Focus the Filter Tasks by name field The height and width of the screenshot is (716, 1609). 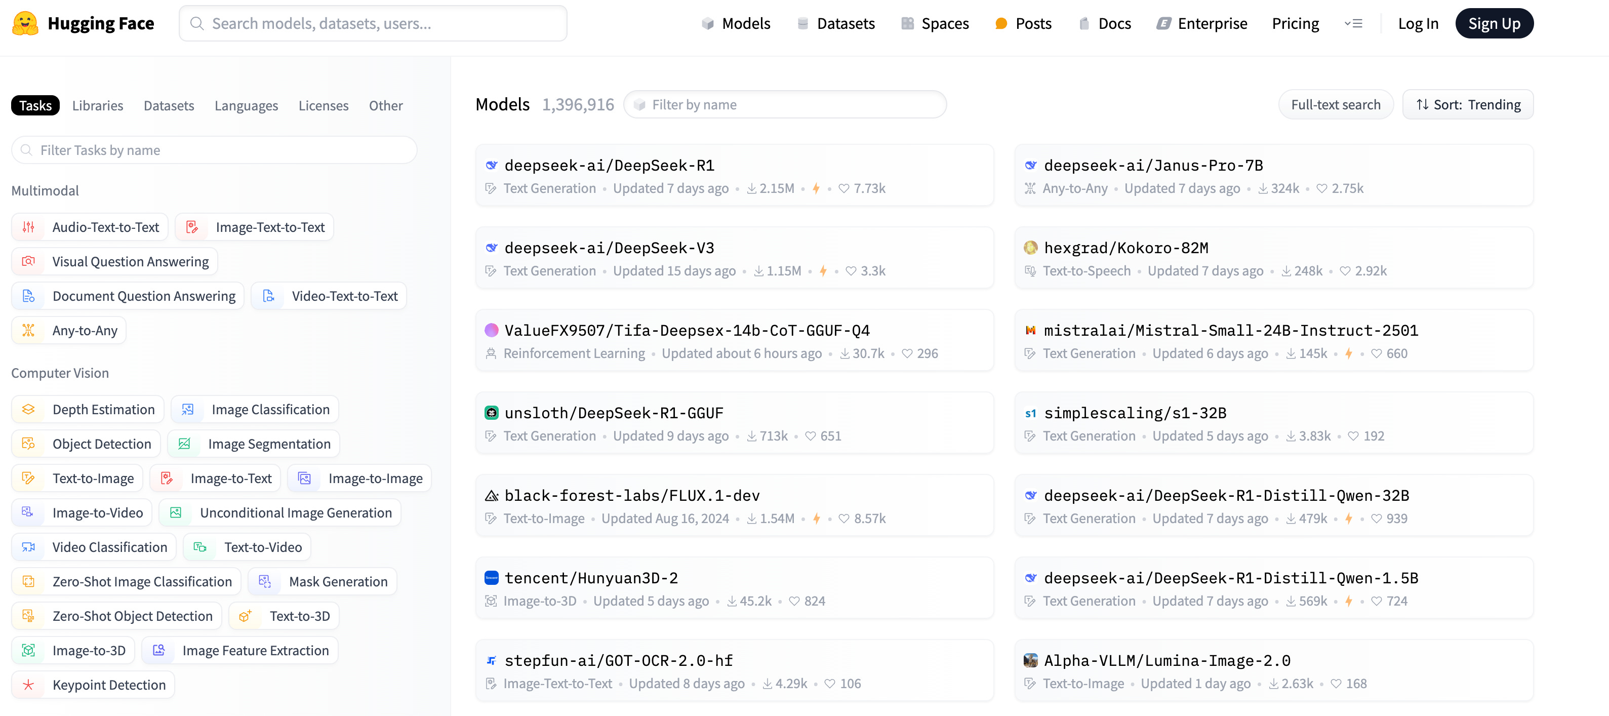tap(214, 150)
